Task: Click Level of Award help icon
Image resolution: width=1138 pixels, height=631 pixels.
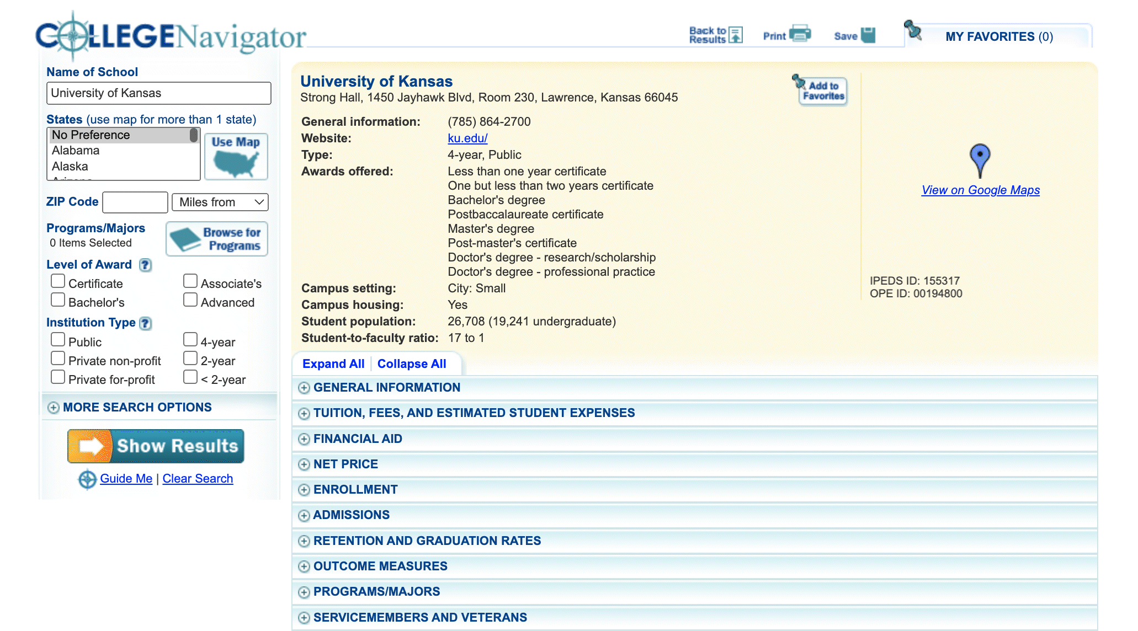Action: (x=145, y=265)
